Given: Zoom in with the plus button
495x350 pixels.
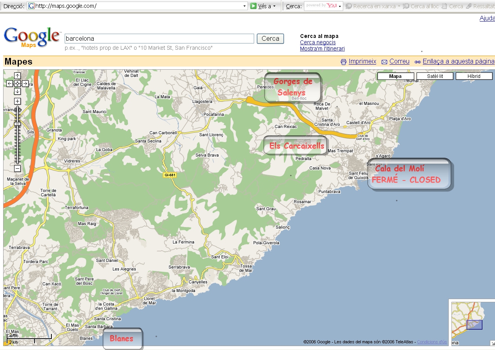Looking at the screenshot, I should tap(17, 101).
